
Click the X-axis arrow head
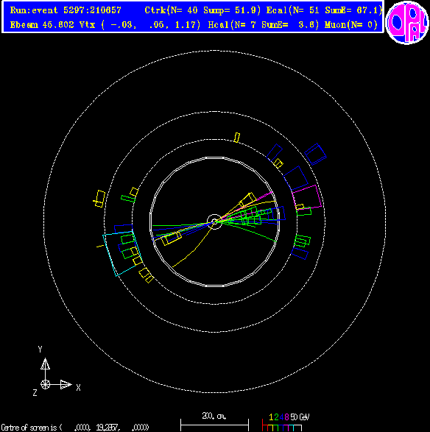(x=66, y=384)
